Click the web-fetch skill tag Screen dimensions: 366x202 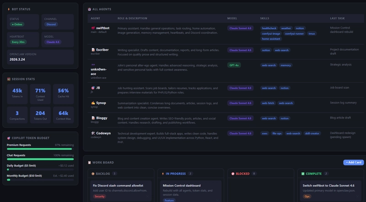tap(268, 103)
